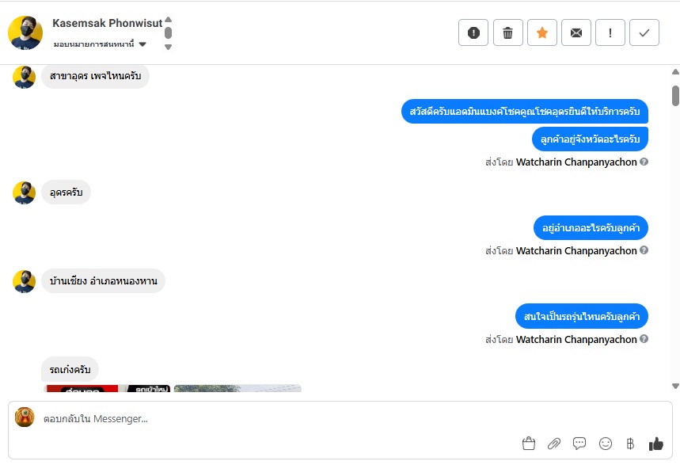Mark conversation done with checkmark button
The height and width of the screenshot is (465, 680).
click(644, 32)
